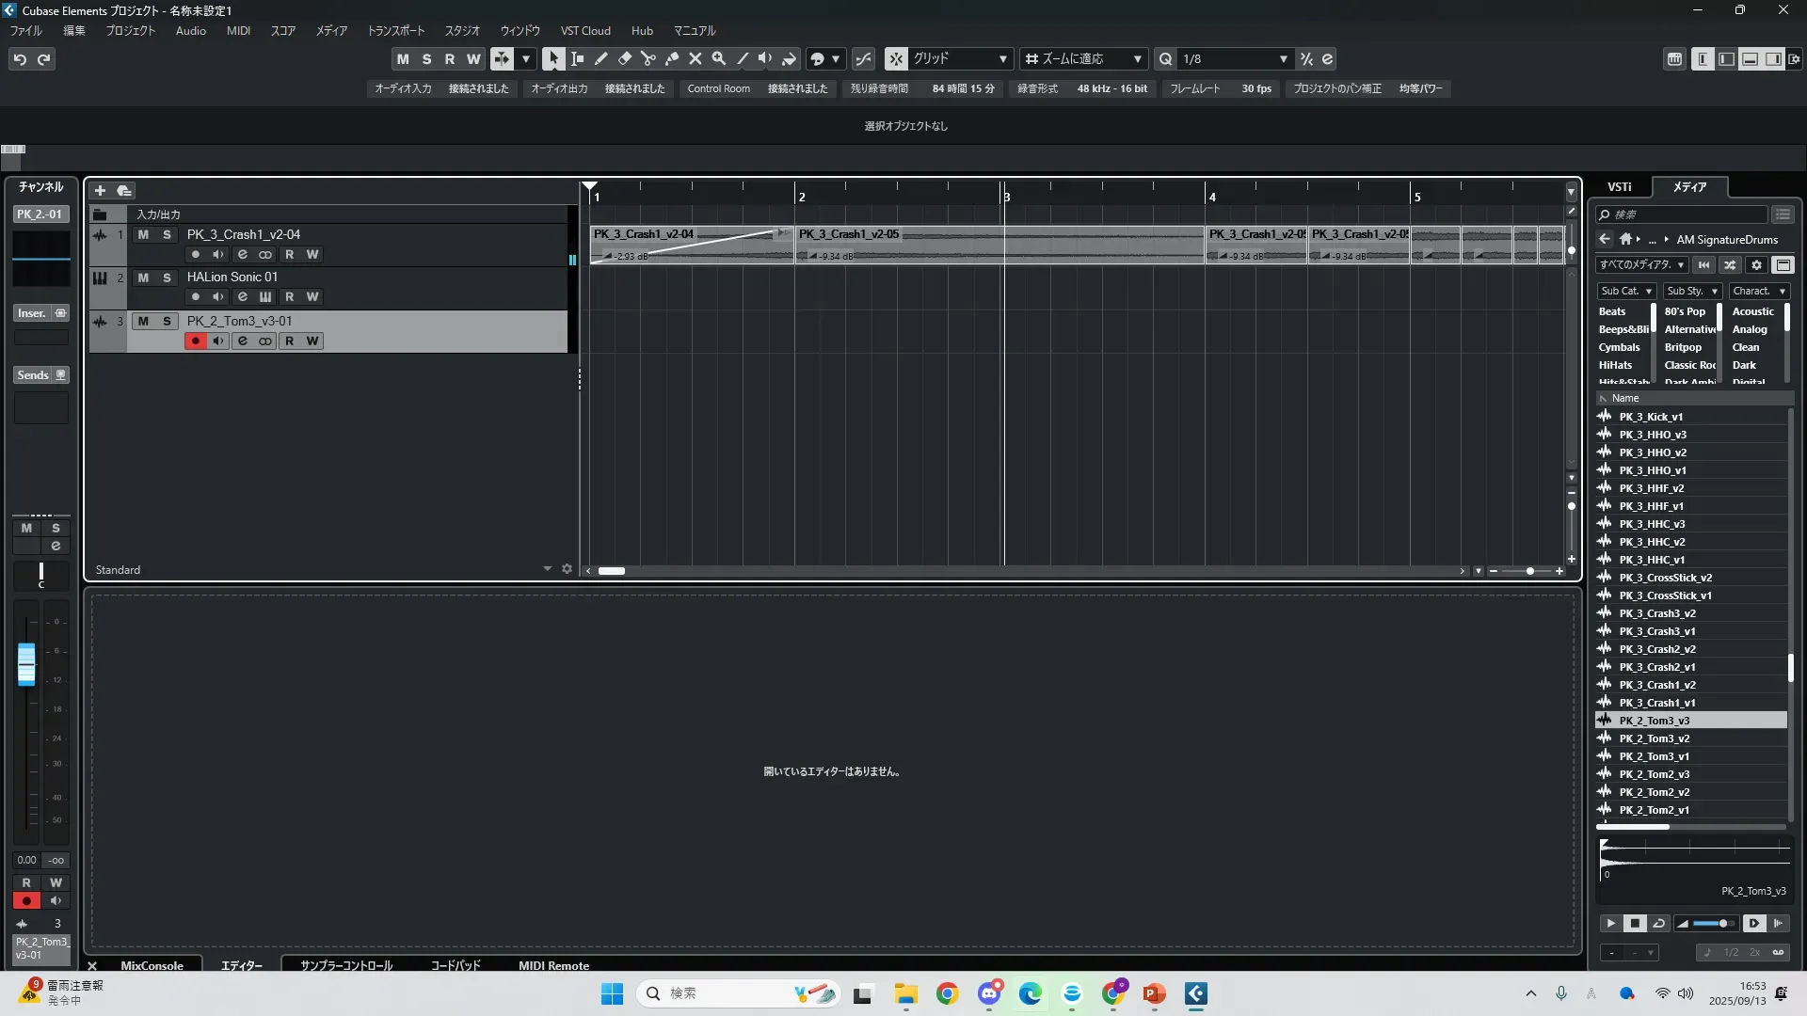Play media preview in browser panel
This screenshot has width=1807, height=1016.
[x=1610, y=923]
